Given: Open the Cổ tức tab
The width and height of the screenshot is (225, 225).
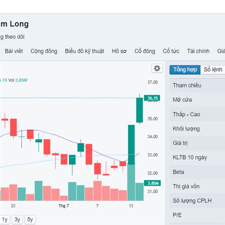Looking at the screenshot, I should 171,51.
